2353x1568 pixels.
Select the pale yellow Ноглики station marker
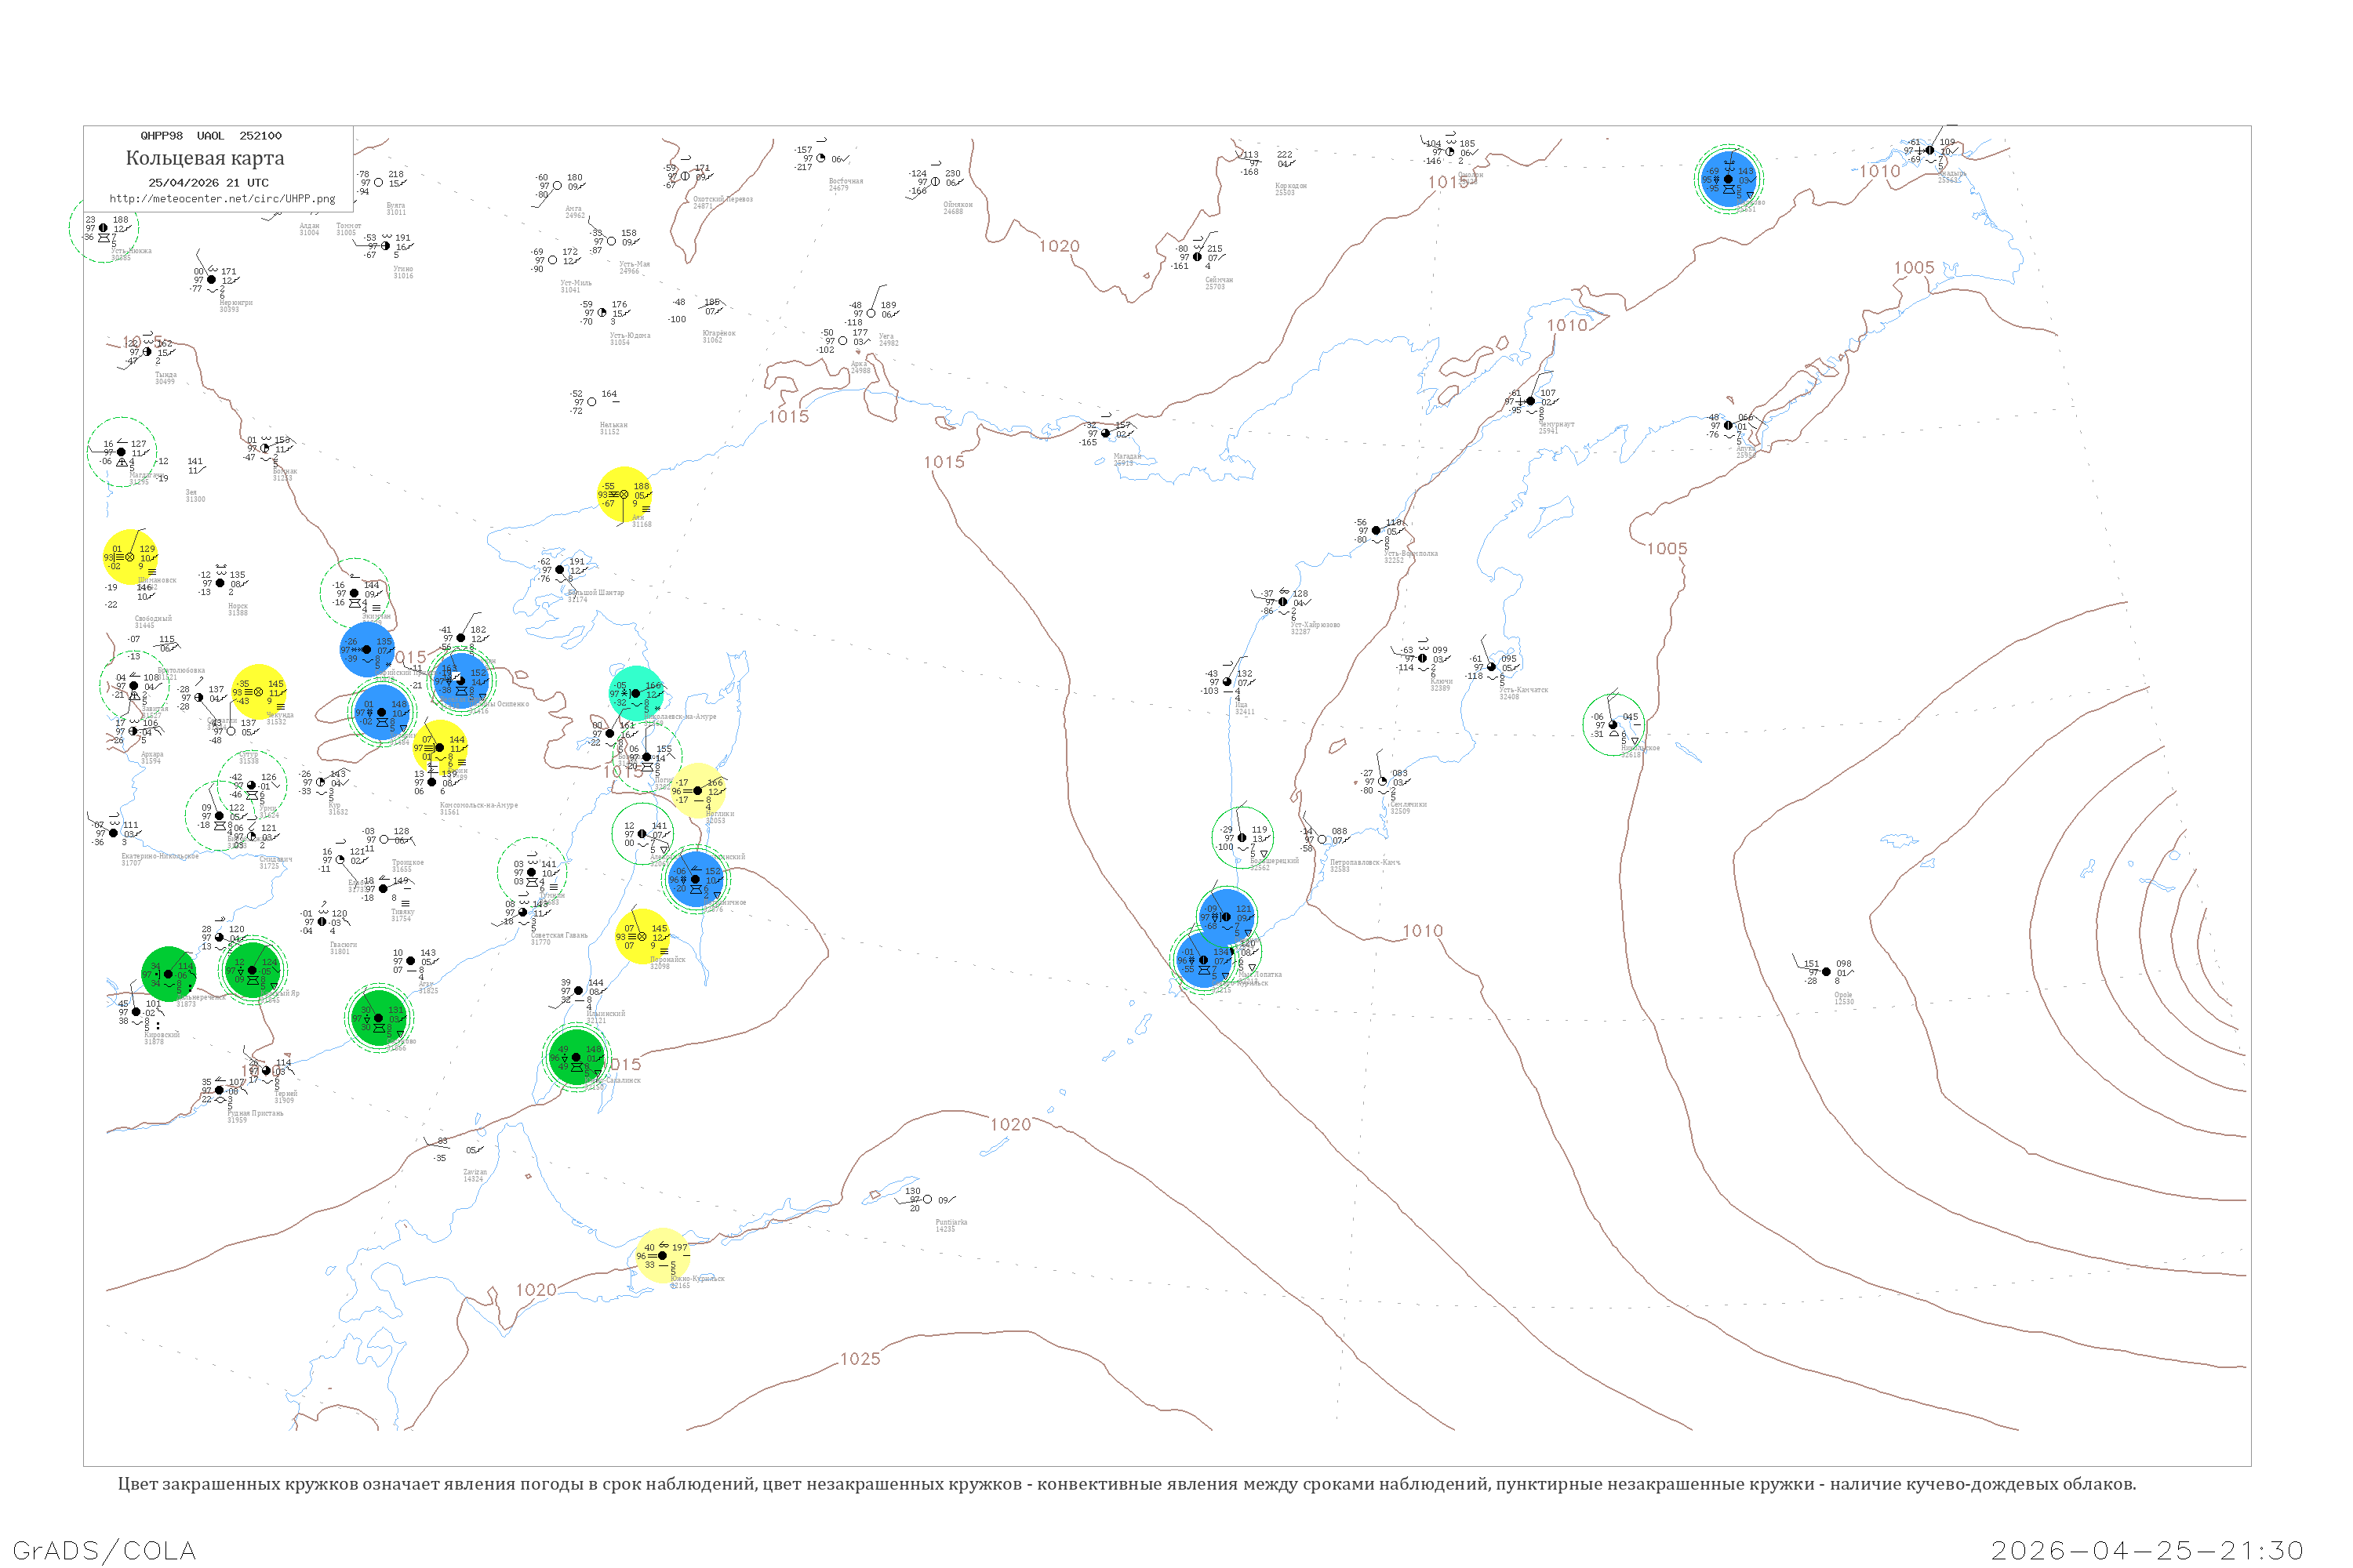click(697, 790)
